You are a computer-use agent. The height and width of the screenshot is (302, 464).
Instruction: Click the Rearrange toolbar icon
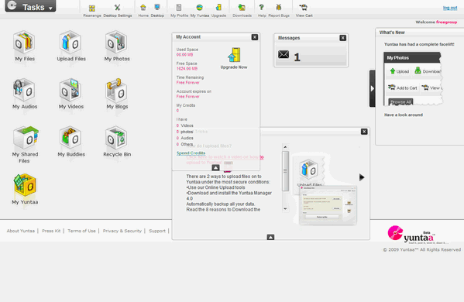[x=92, y=10]
